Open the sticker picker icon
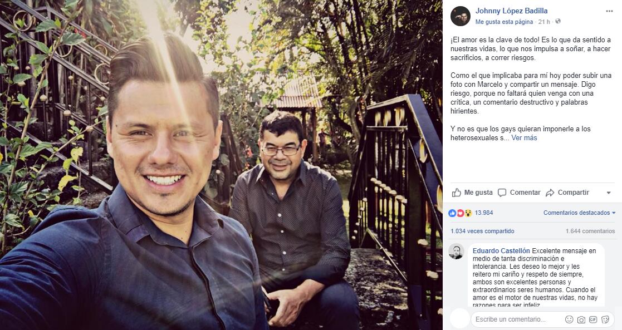 pyautogui.click(x=605, y=319)
